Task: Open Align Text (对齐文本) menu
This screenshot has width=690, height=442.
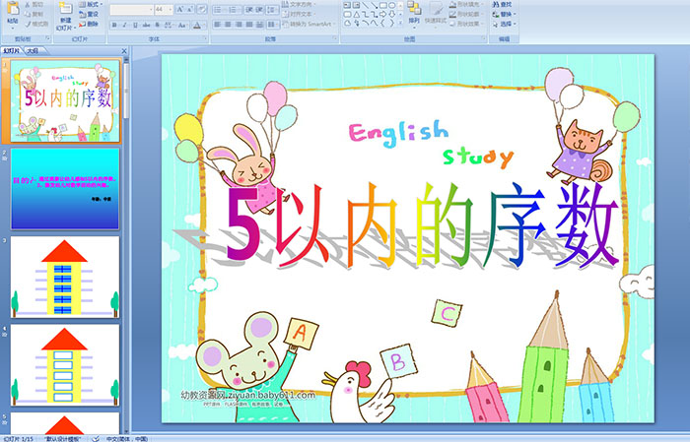Action: point(298,15)
